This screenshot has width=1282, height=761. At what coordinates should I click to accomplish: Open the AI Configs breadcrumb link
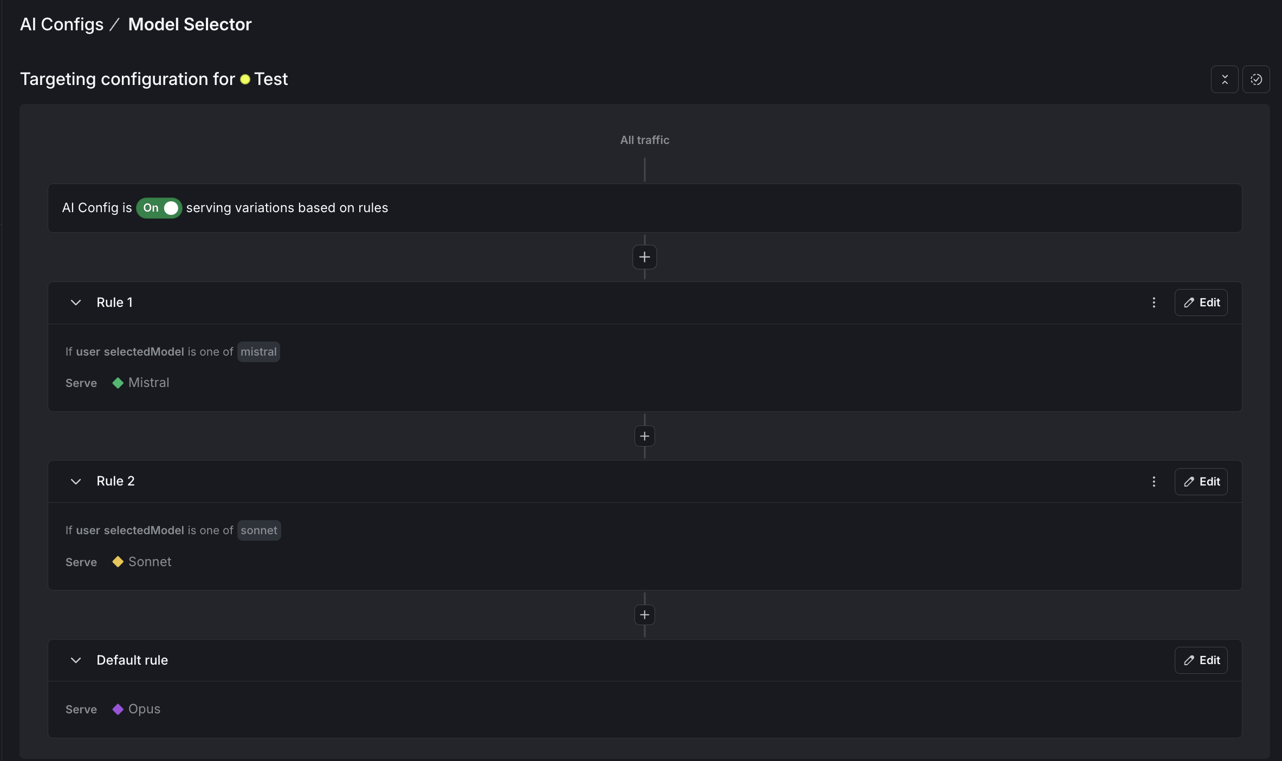[61, 24]
